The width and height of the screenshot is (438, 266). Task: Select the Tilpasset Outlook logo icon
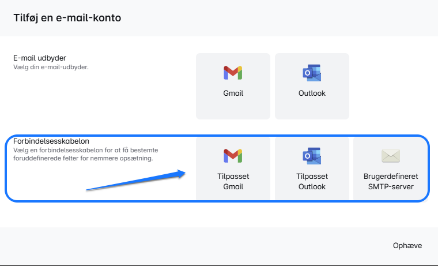312,155
